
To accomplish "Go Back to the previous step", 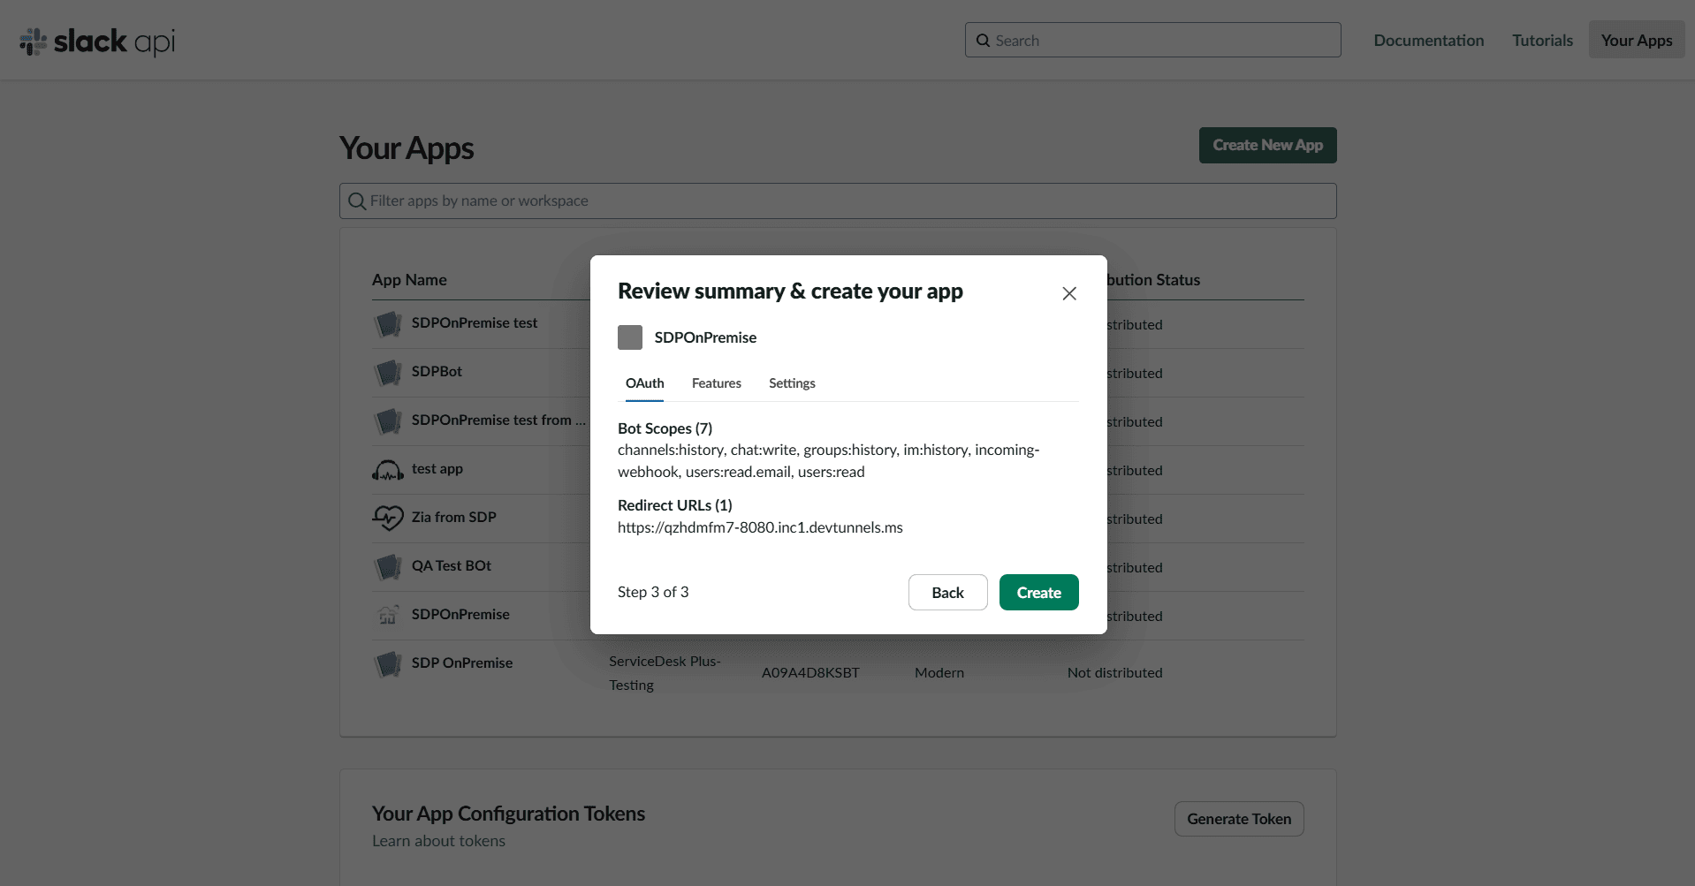I will [947, 593].
